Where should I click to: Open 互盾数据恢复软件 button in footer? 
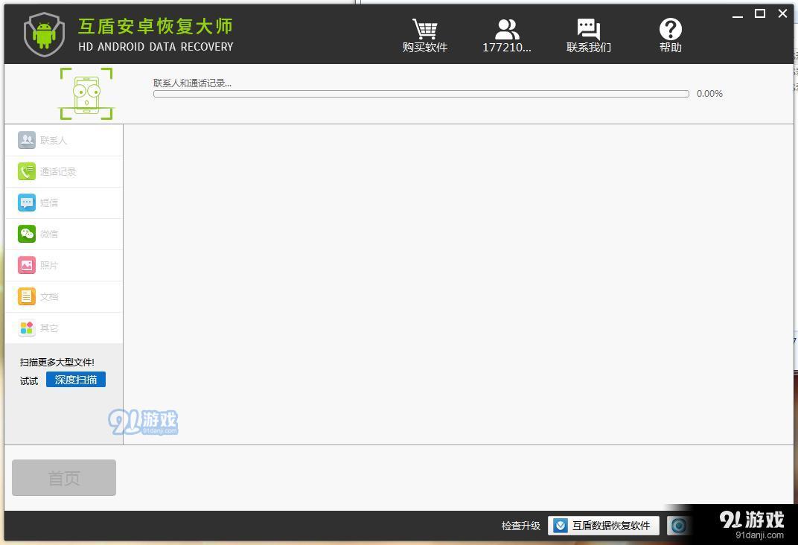(604, 526)
